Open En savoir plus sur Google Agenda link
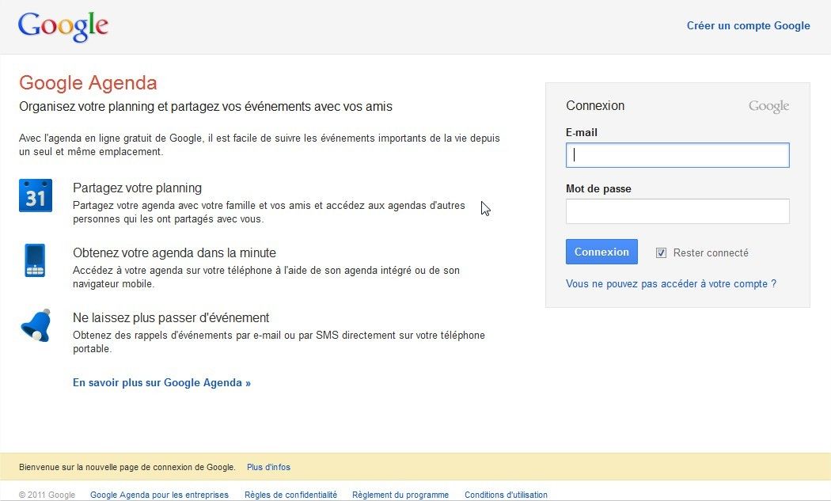The height and width of the screenshot is (501, 831). (161, 383)
